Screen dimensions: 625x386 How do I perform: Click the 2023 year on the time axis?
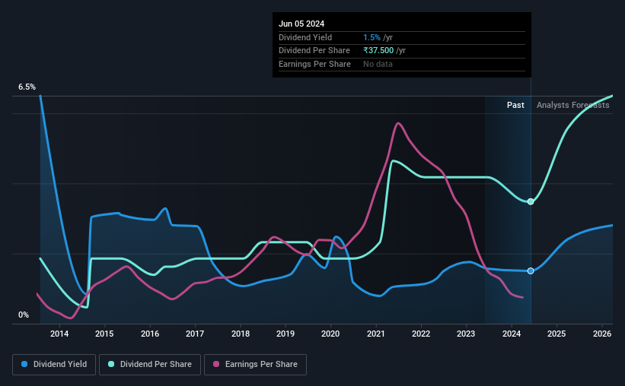tap(466, 334)
